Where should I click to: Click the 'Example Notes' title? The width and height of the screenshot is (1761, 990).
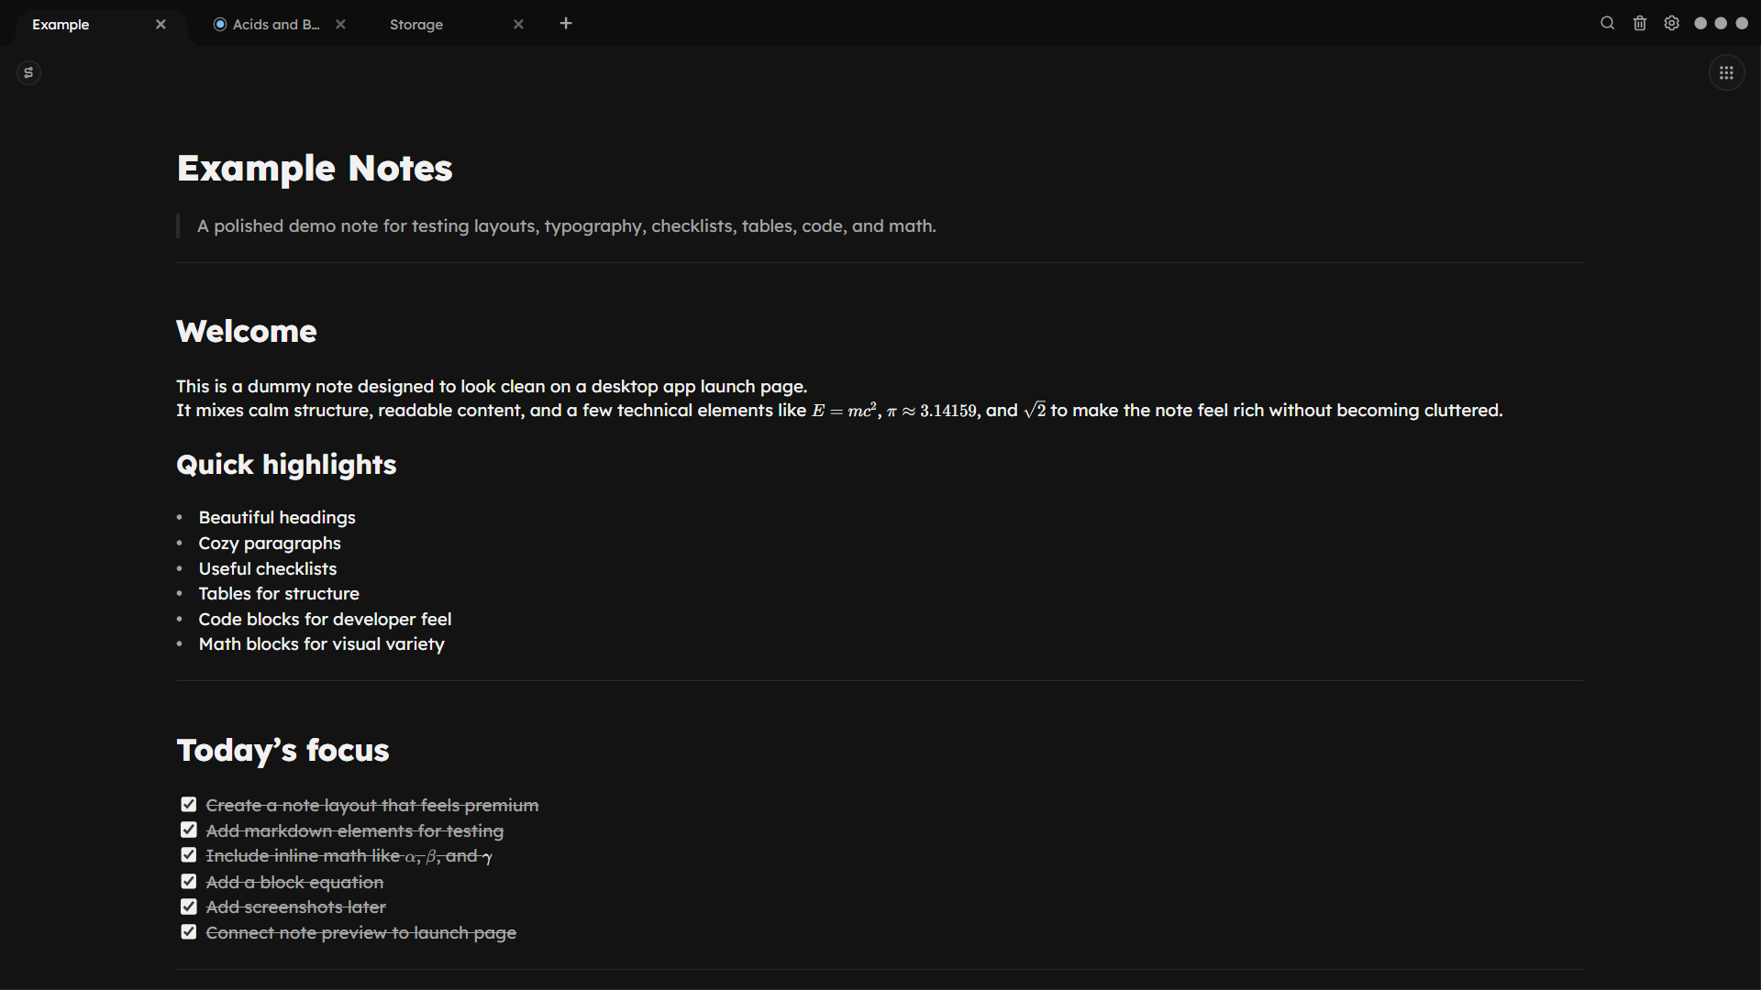[315, 168]
